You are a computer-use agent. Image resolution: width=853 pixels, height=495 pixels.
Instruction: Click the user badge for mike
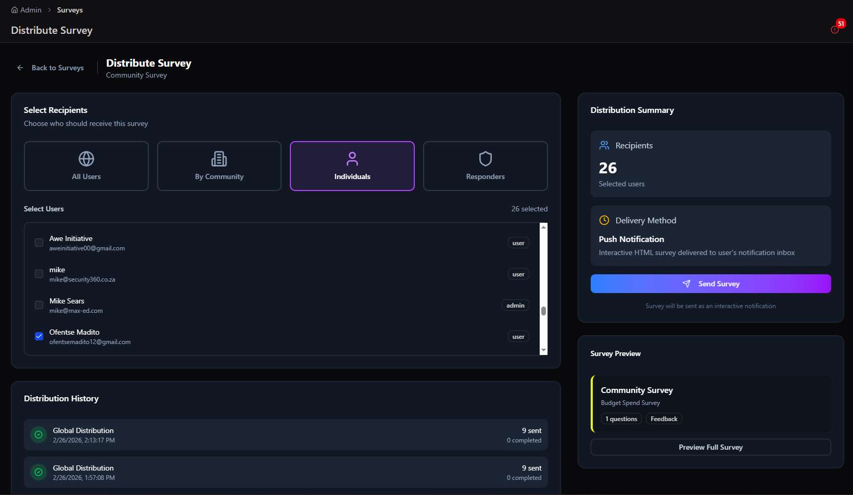[518, 274]
